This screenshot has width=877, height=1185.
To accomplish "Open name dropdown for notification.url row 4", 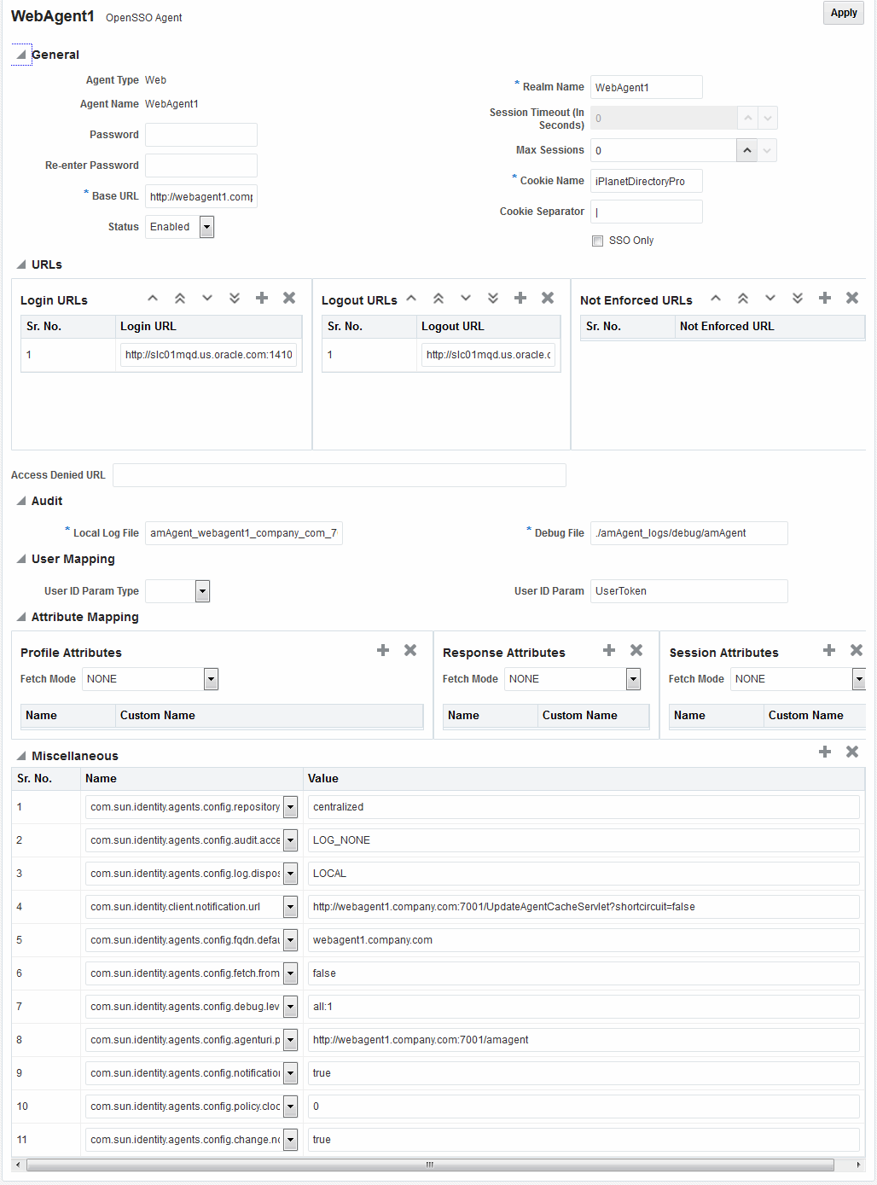I will pos(290,907).
